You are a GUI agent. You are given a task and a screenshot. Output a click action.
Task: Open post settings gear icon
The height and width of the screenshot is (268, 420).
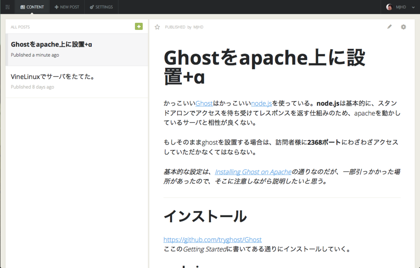404,27
